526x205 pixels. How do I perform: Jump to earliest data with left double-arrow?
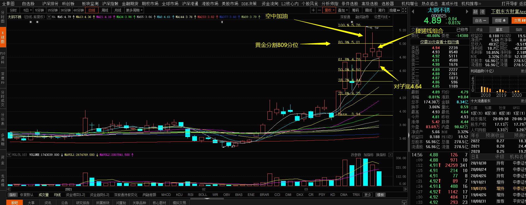9,189
